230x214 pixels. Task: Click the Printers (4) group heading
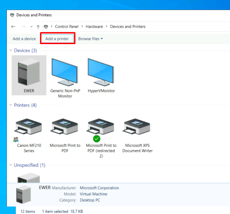click(x=25, y=105)
